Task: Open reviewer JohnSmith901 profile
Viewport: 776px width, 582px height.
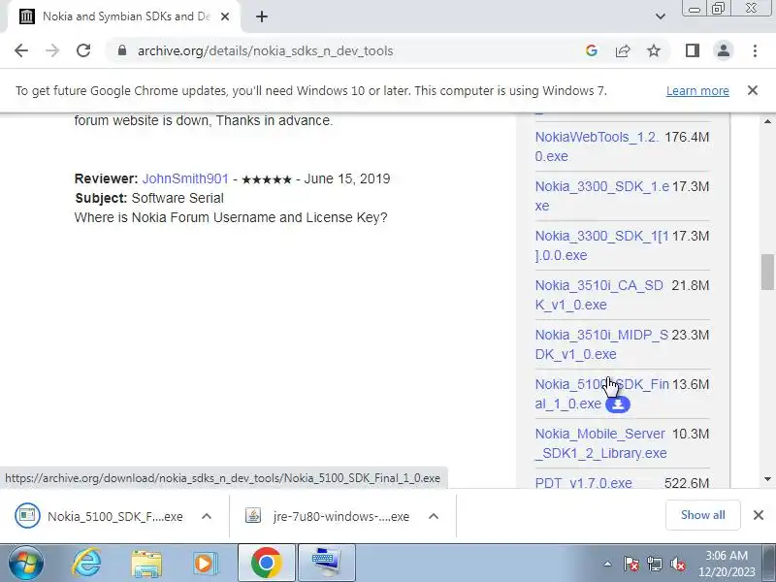Action: [185, 178]
